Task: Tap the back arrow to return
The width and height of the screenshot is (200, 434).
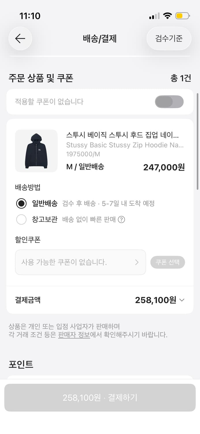Action: (x=20, y=38)
